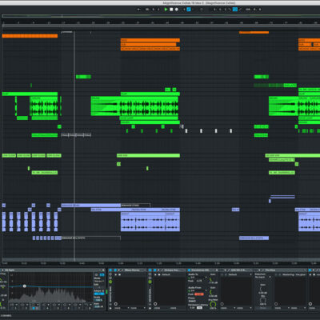The width and height of the screenshot is (320, 320).
Task: Stop playback with the white square button
Action: coord(171,10)
